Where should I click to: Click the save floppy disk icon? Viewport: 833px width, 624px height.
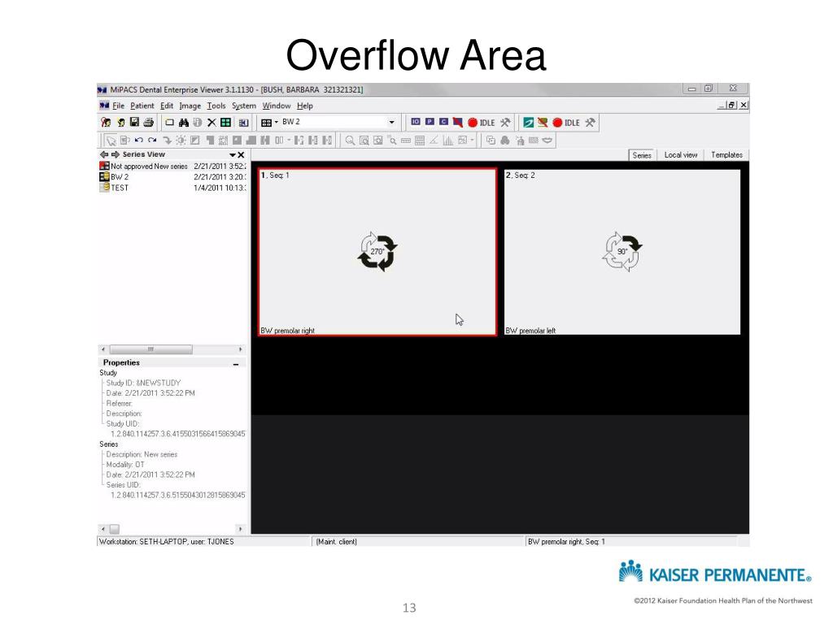pos(134,123)
